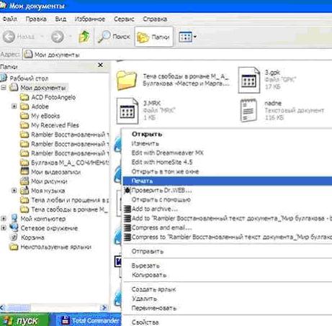This screenshot has width=332, height=326.
Task: Select the 3.gpk file icon
Action: click(x=249, y=80)
